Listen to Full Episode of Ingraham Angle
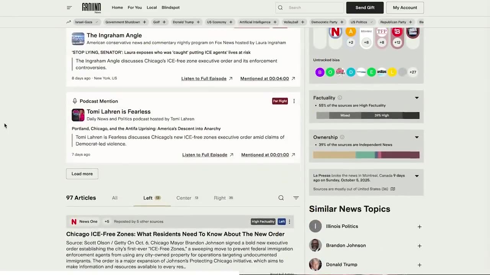This screenshot has width=490, height=275. tap(207, 78)
